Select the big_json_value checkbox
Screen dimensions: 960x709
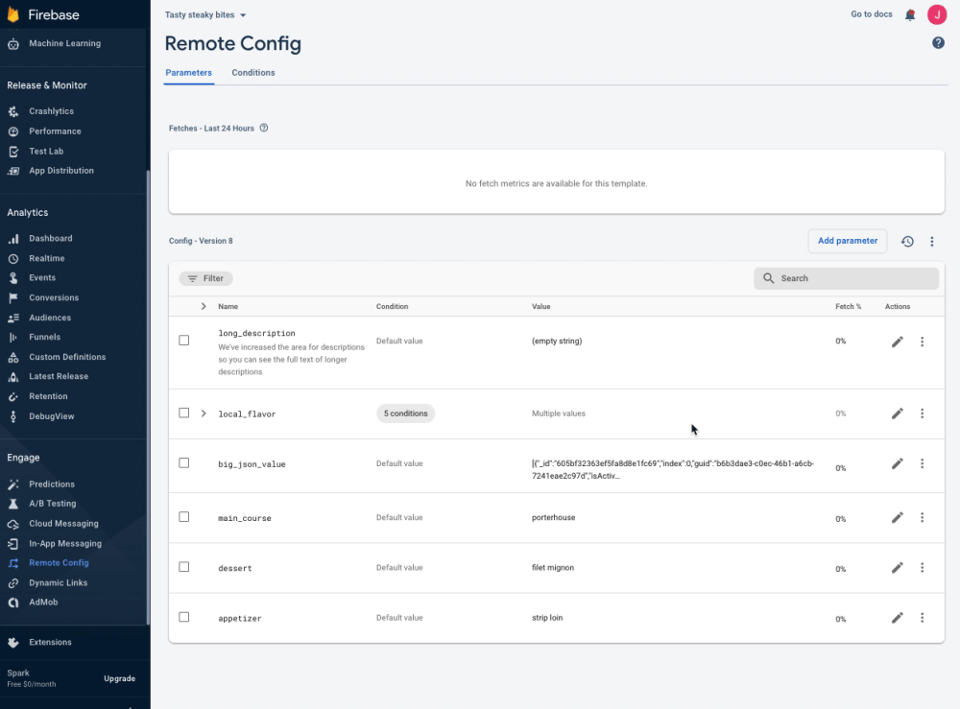[184, 463]
